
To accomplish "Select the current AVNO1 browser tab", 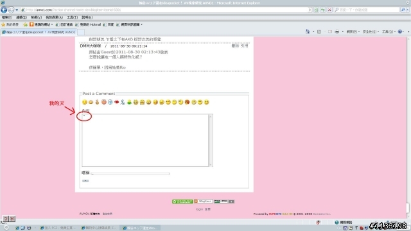I will pyautogui.click(x=39, y=32).
